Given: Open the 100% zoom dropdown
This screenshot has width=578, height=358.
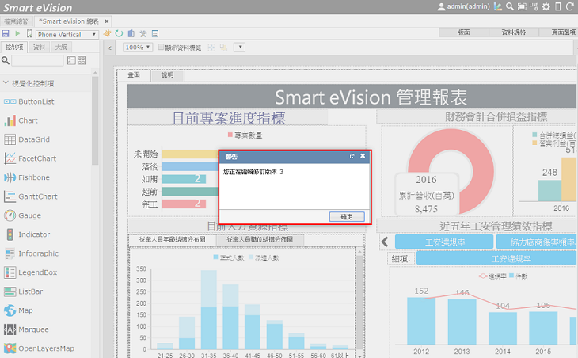Looking at the screenshot, I should [138, 48].
